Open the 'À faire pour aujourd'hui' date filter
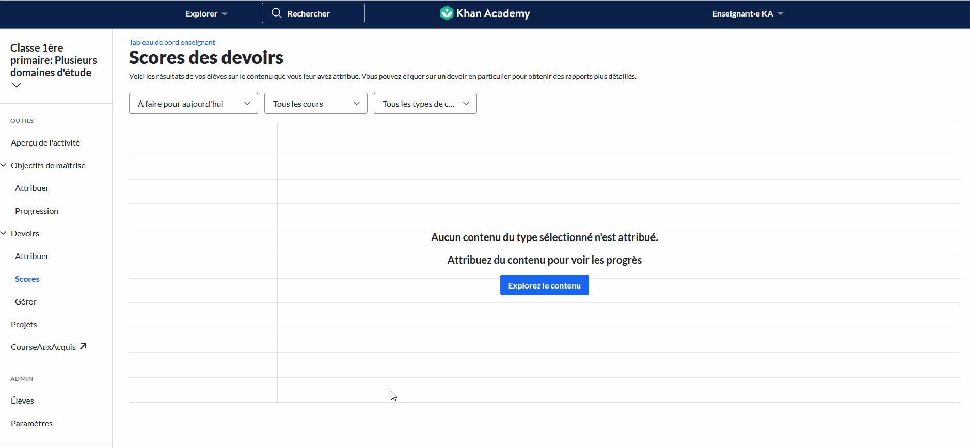970x448 pixels. click(x=194, y=103)
